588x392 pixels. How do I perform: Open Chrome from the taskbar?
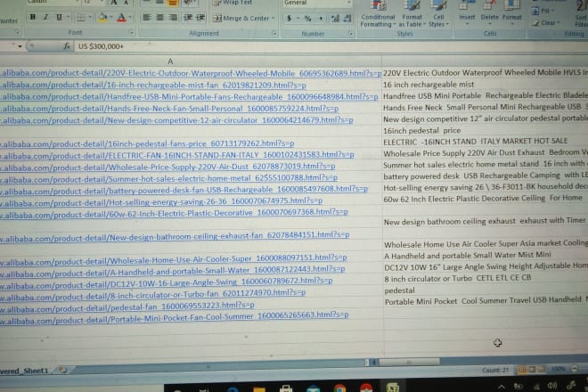click(x=339, y=388)
